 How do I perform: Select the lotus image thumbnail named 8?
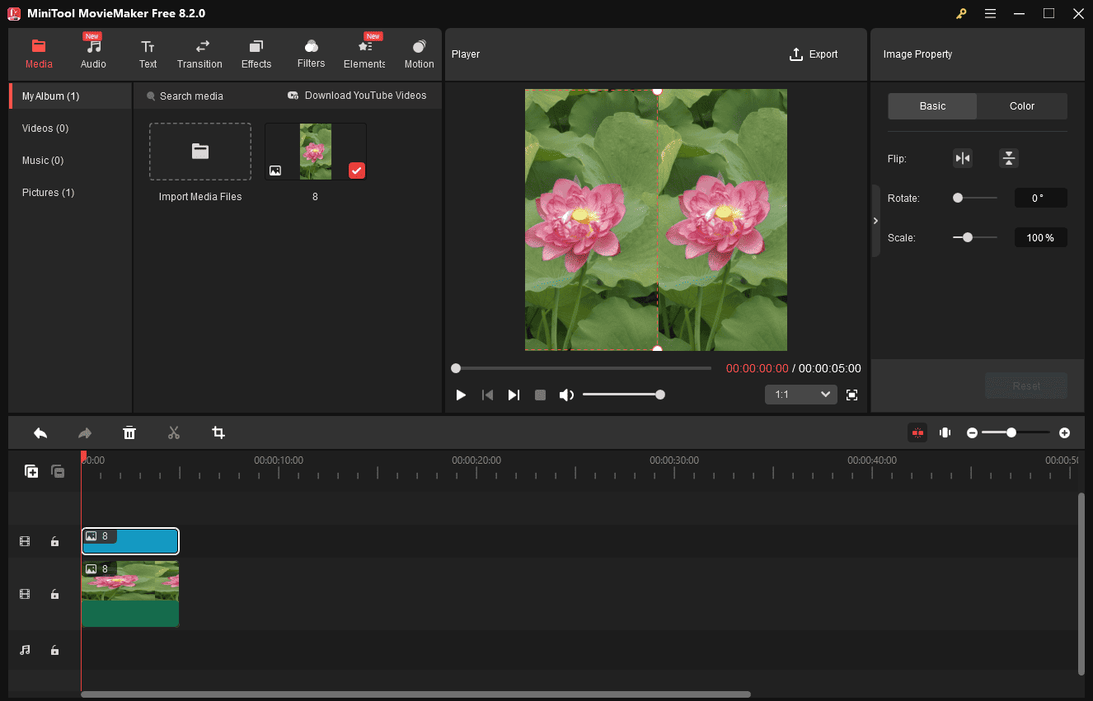[x=316, y=152]
